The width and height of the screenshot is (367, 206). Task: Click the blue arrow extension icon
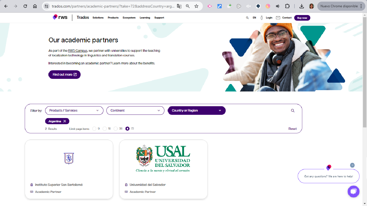pyautogui.click(x=220, y=6)
